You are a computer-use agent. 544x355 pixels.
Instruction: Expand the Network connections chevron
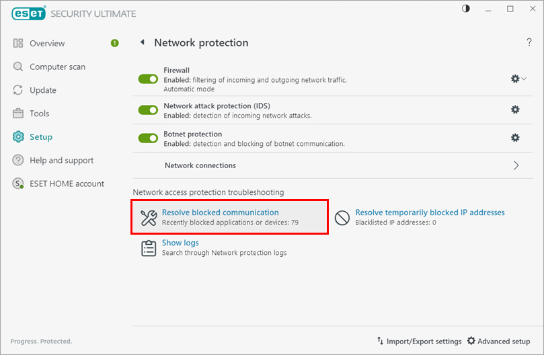[x=516, y=165]
